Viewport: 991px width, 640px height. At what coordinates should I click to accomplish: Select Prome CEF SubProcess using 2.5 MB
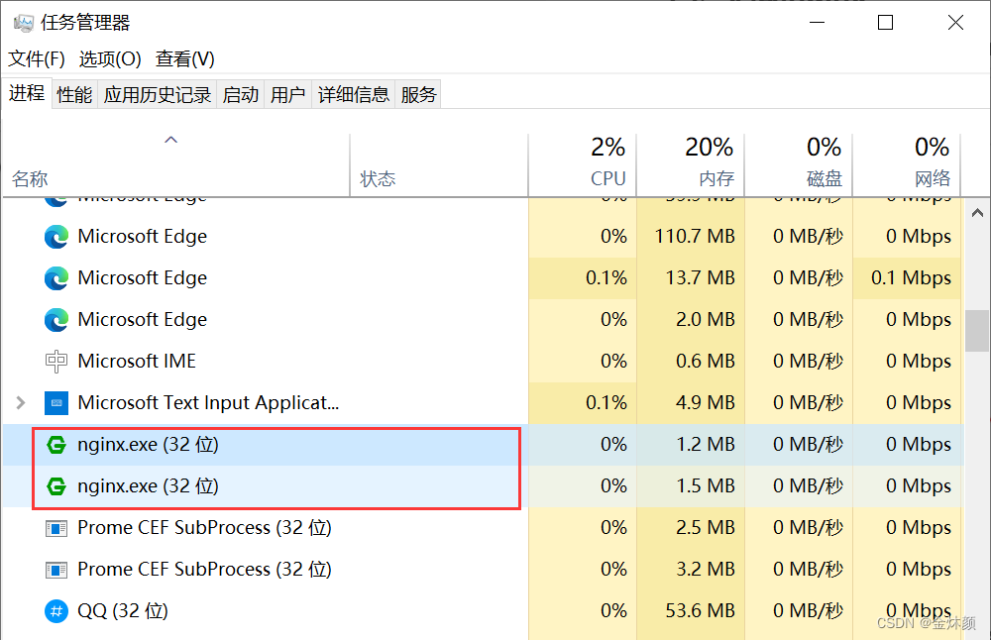click(x=483, y=528)
